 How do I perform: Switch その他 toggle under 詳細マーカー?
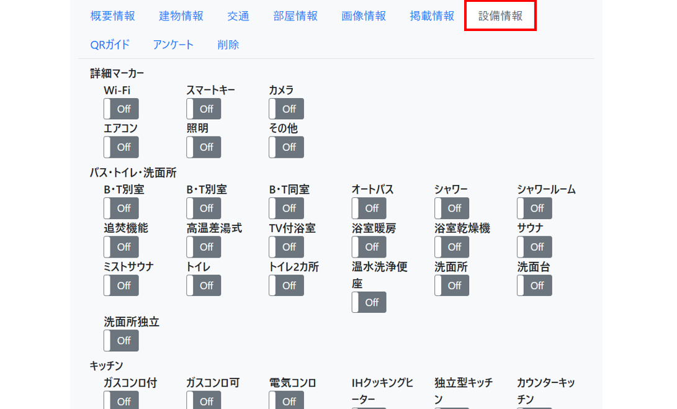tap(285, 147)
